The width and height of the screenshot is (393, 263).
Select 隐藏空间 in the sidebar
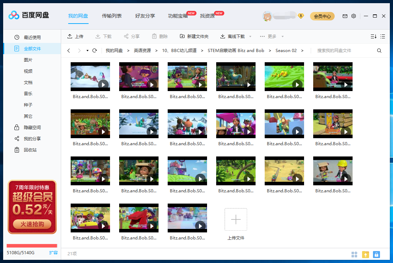32,127
